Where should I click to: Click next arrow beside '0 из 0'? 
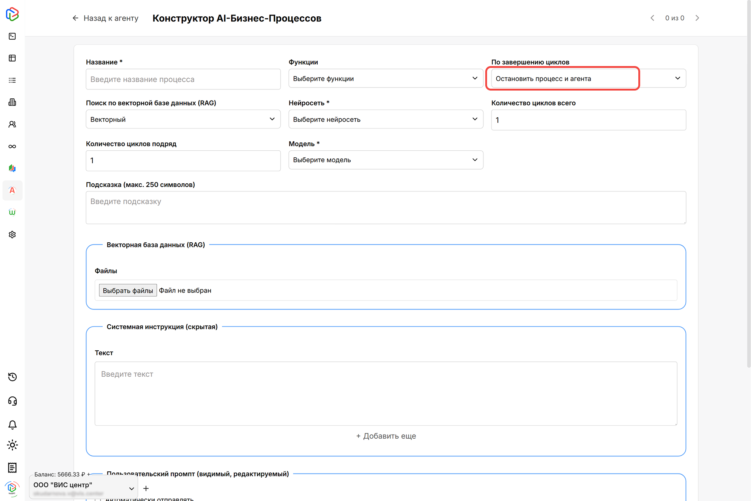point(697,18)
